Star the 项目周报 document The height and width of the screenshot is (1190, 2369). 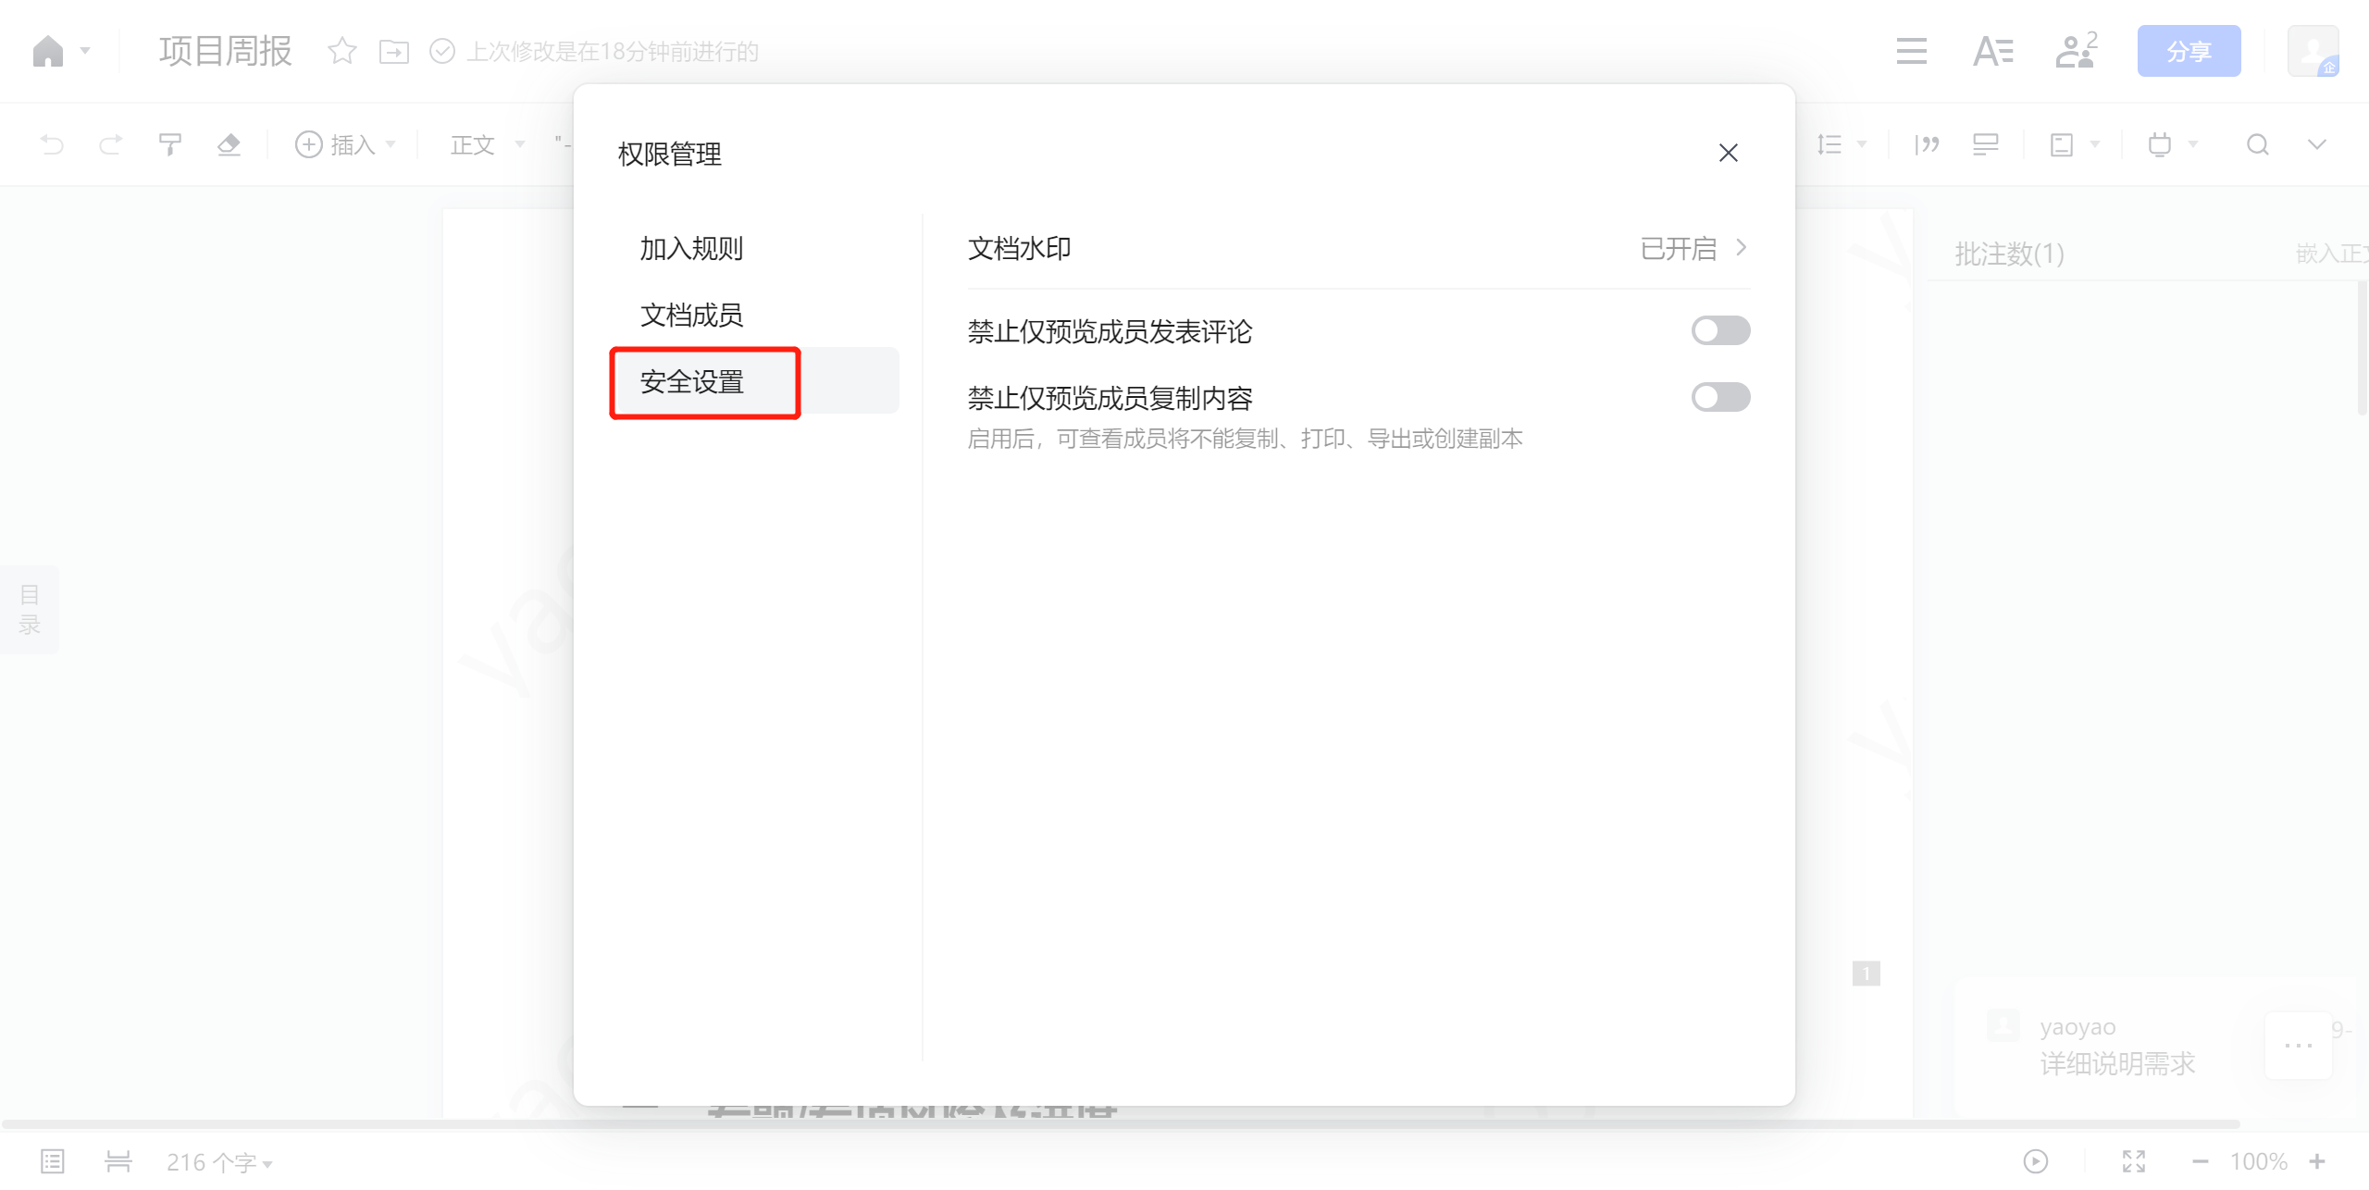[x=342, y=52]
